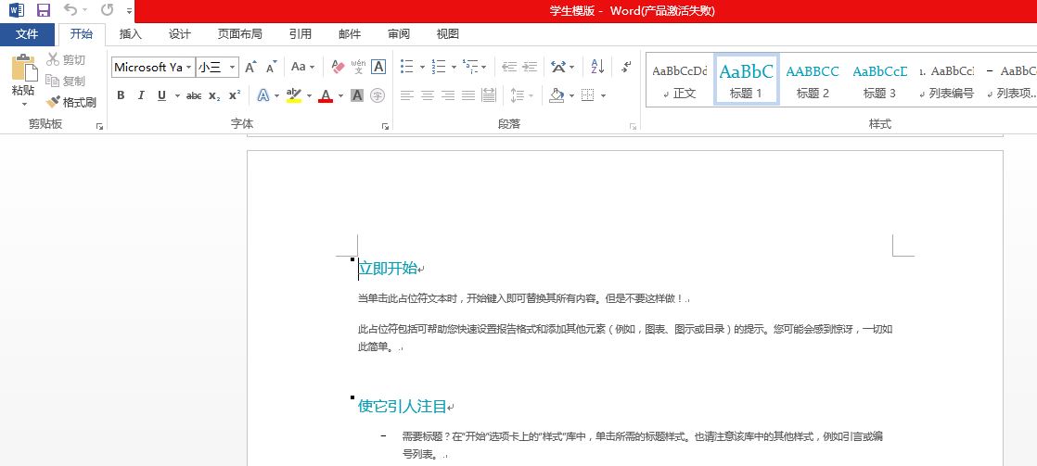Toggle bold formatting
The image size is (1037, 466).
121,95
